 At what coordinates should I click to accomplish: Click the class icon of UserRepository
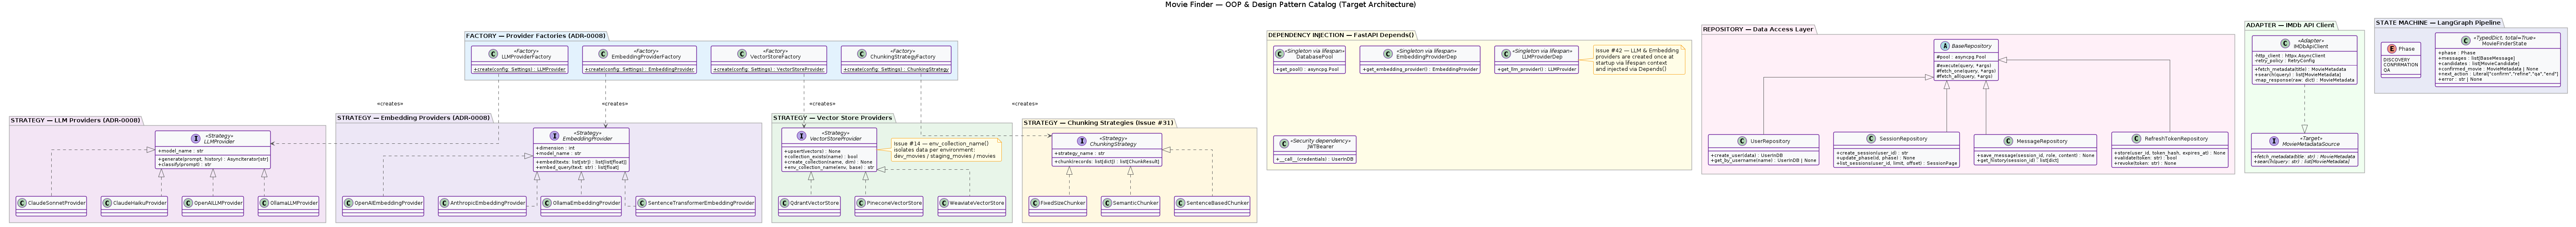pos(1741,141)
